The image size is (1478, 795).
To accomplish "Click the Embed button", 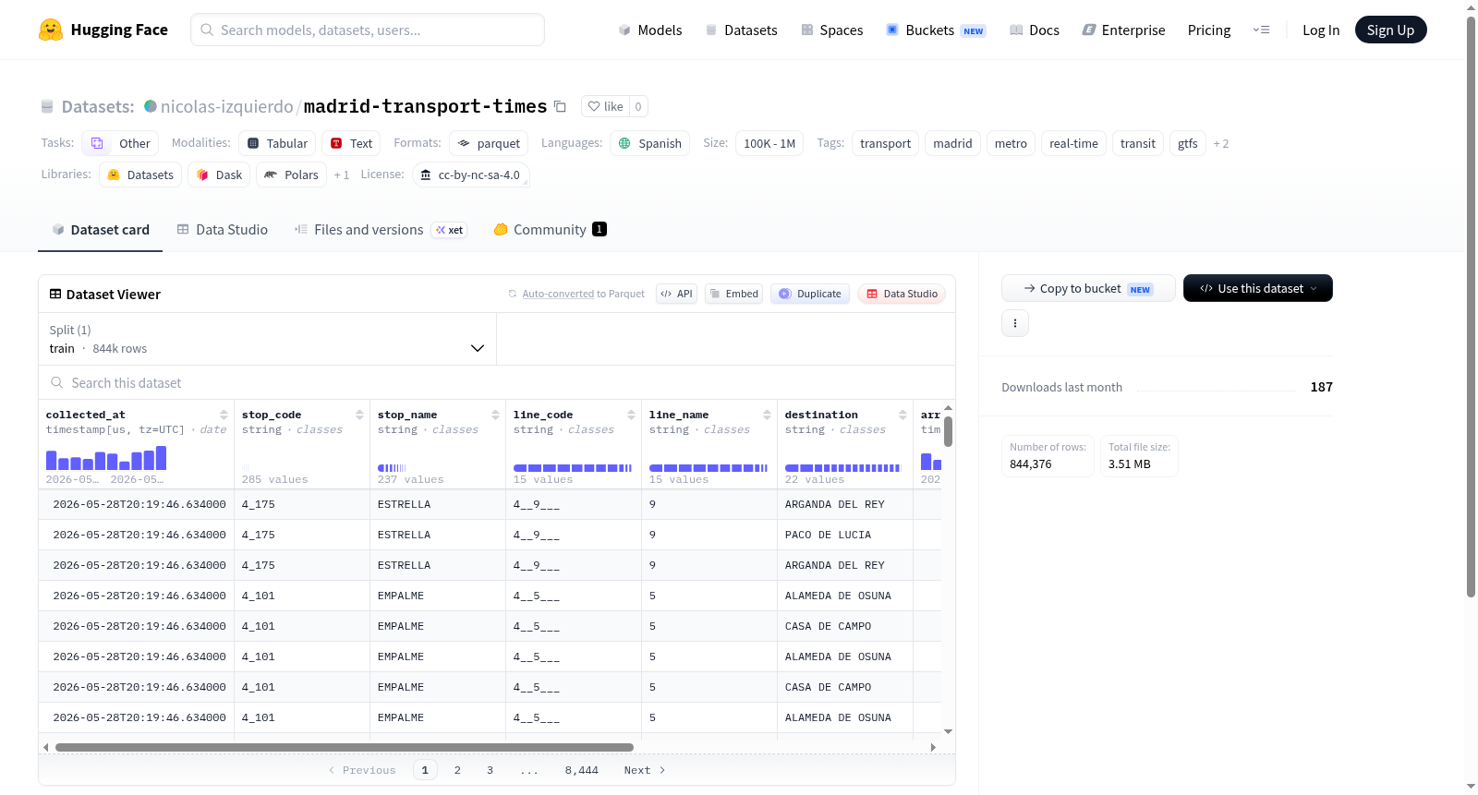I will coord(733,294).
